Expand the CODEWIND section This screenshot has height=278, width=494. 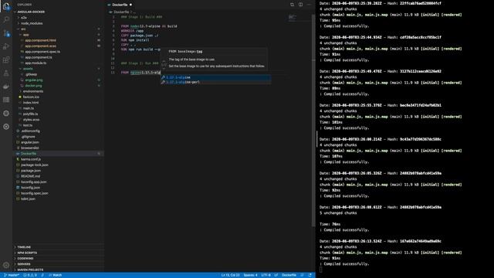pyautogui.click(x=25, y=259)
